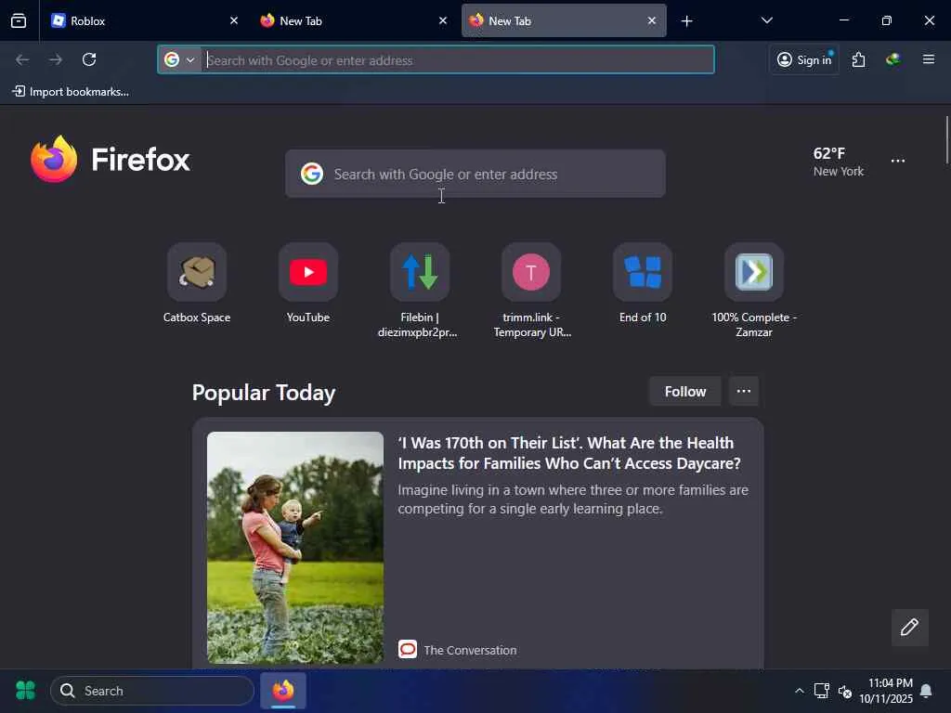Open weather widget options menu
This screenshot has width=951, height=713.
pyautogui.click(x=898, y=162)
